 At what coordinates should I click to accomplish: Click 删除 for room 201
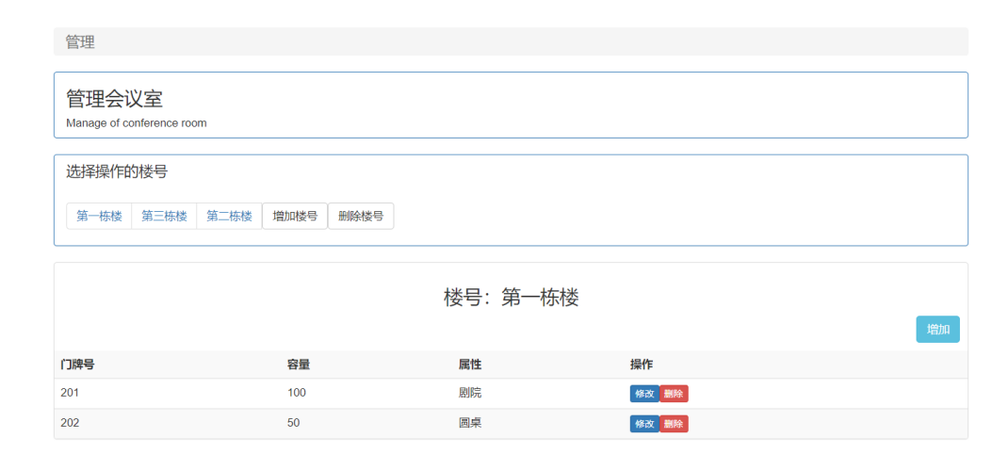click(674, 394)
